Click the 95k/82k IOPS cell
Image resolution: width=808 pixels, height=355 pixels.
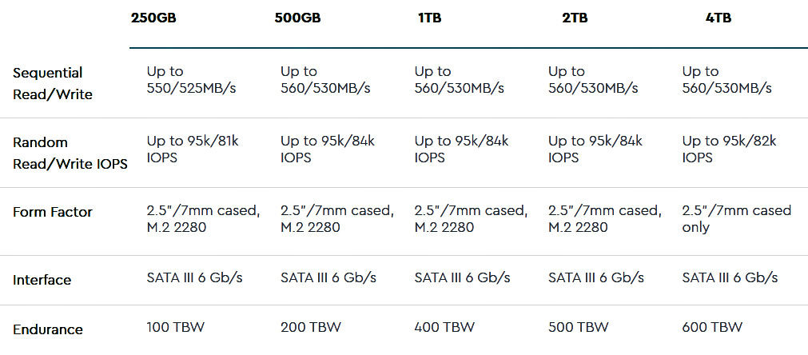729,149
